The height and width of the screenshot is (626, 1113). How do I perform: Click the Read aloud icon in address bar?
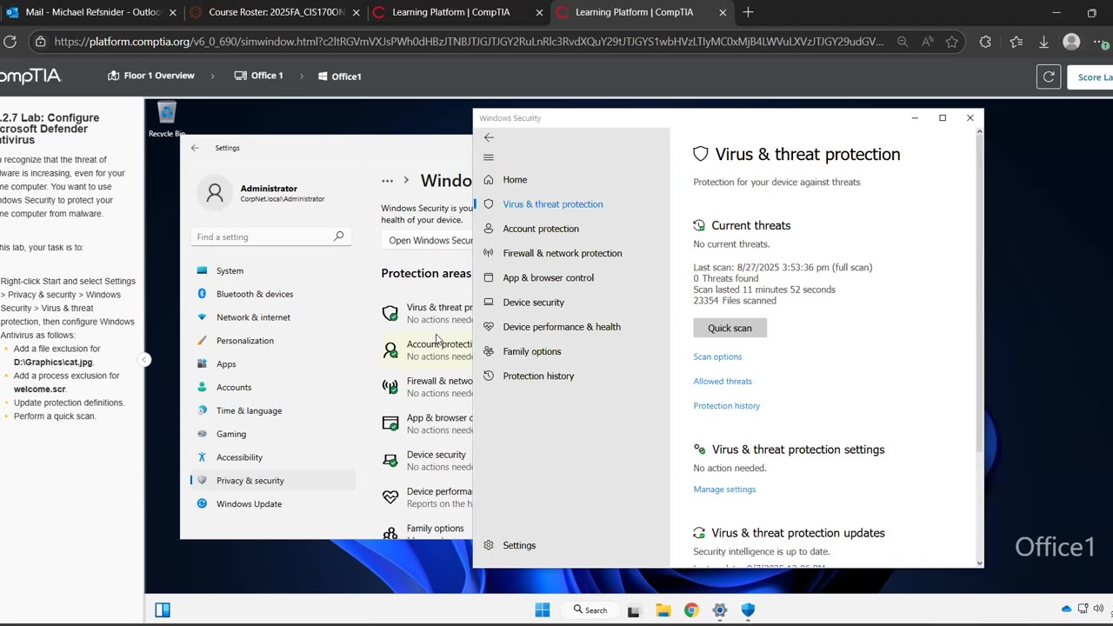pos(927,41)
